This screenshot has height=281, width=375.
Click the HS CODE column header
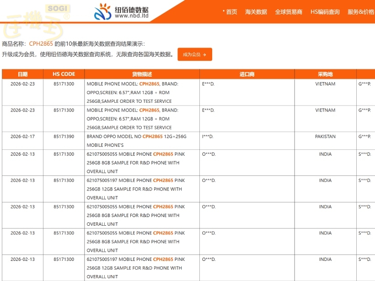pyautogui.click(x=64, y=74)
